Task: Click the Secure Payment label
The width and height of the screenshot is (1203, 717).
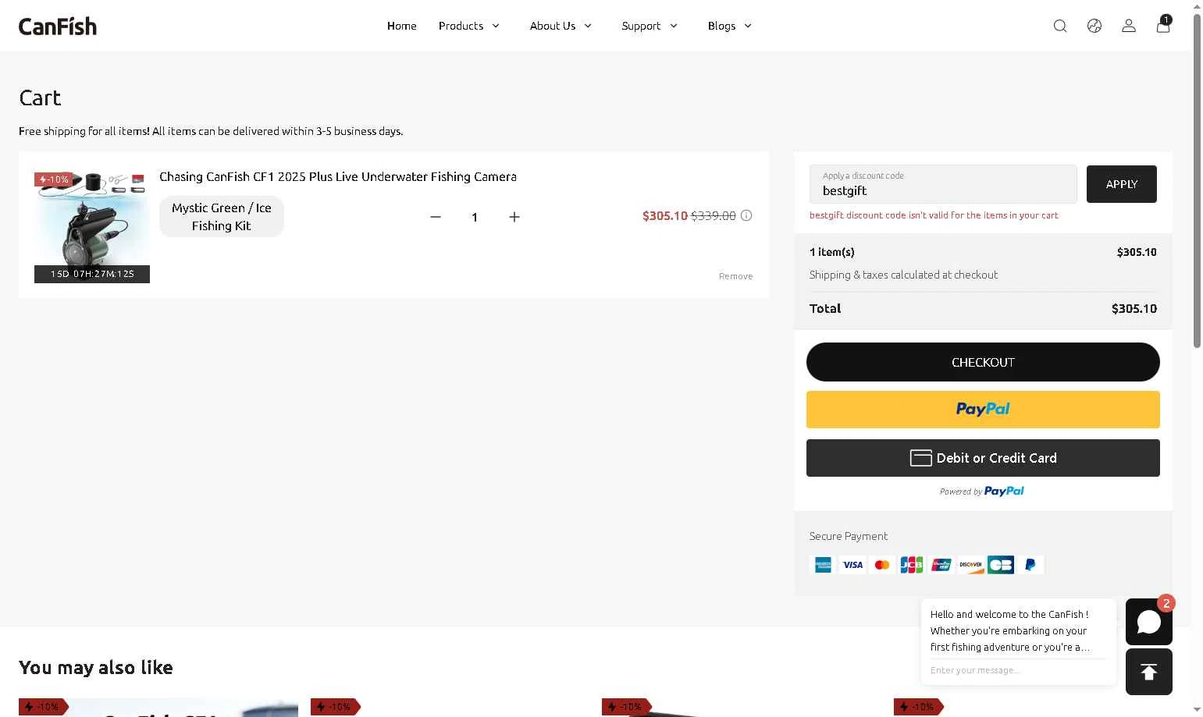Action: (849, 536)
